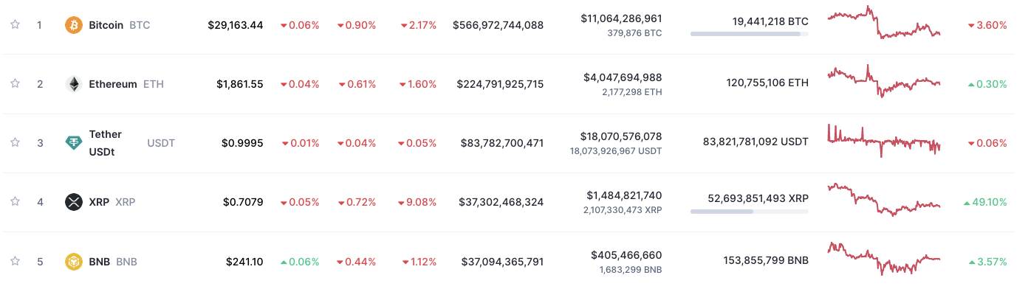Viewport: 1028px width, 289px height.
Task: Favorite Tether USDt using its star
Action: (x=15, y=142)
